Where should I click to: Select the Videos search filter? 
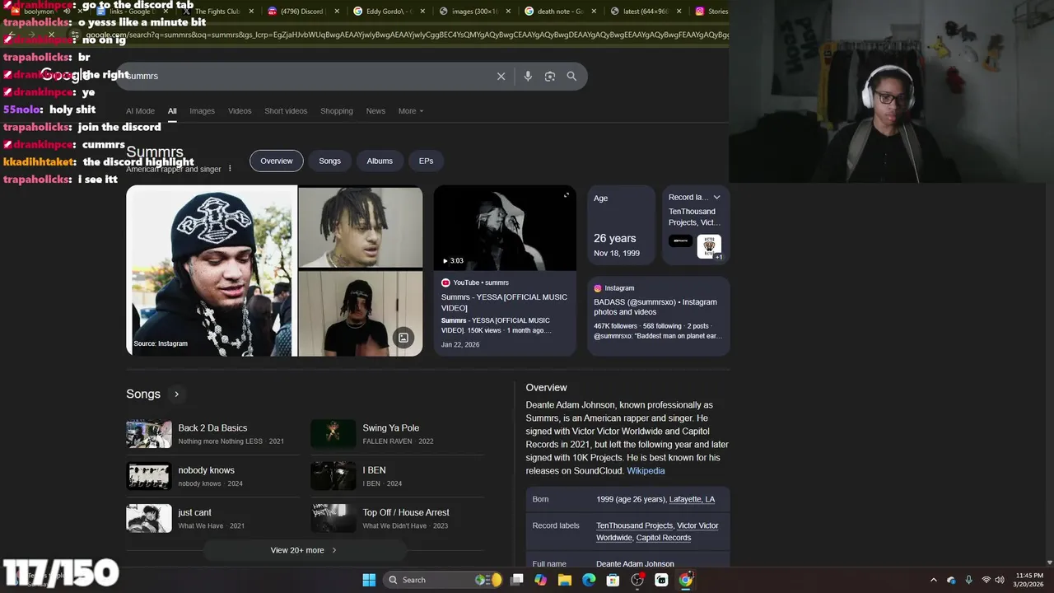click(x=240, y=111)
